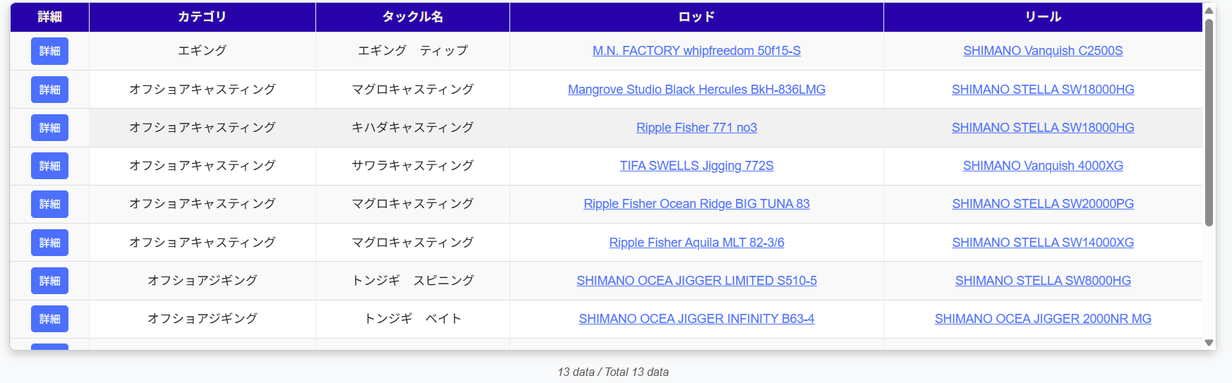
Task: Click 詳細 button for エギング ティップ row
Action: [49, 51]
